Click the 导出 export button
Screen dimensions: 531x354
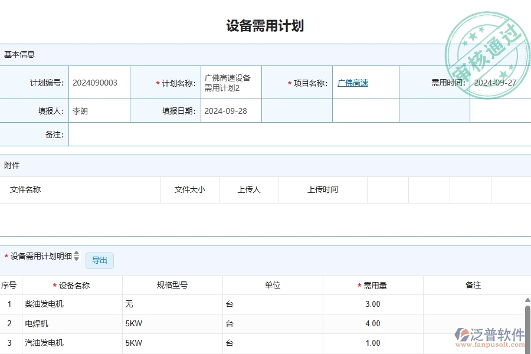[99, 261]
